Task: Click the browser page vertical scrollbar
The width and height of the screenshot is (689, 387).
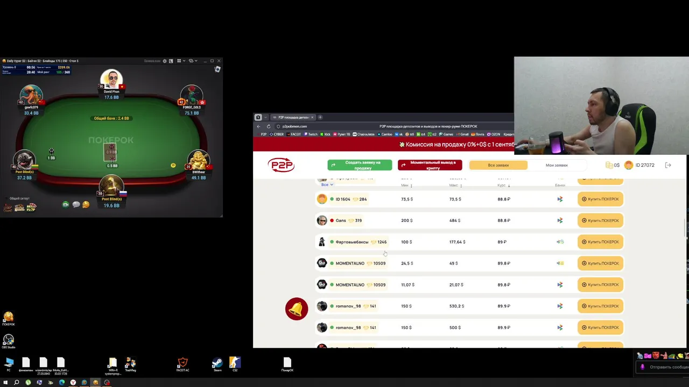Action: pos(685,228)
